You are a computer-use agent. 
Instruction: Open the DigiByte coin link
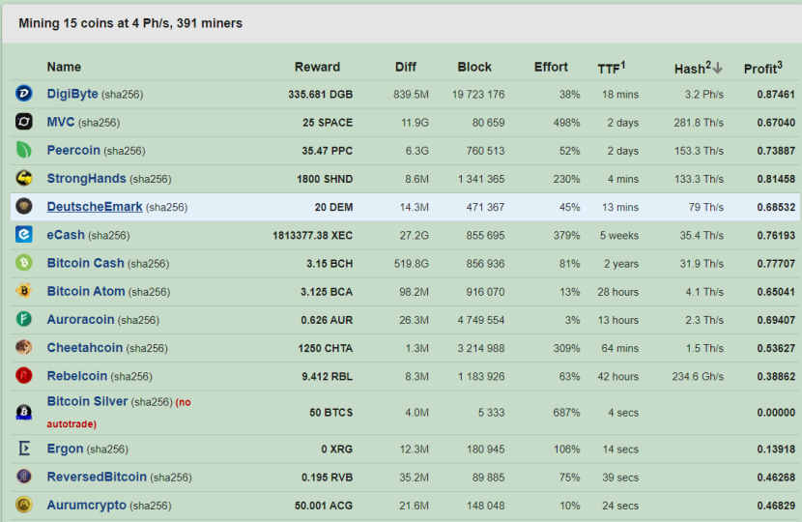pyautogui.click(x=72, y=94)
